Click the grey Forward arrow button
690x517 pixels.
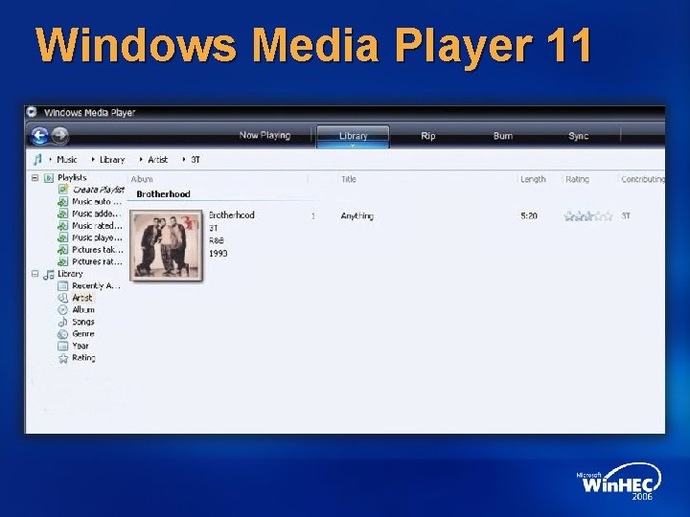[x=60, y=135]
